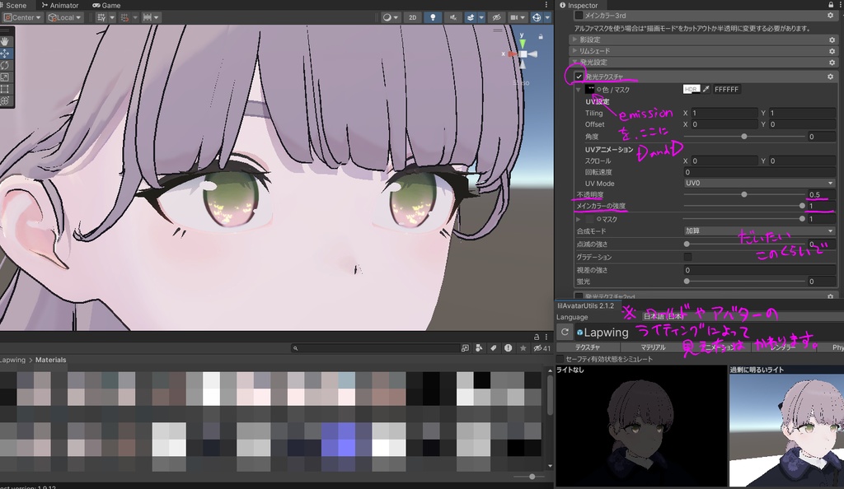This screenshot has width=844, height=489.
Task: Open the UV Mode dropdown (UV0)
Action: point(759,184)
